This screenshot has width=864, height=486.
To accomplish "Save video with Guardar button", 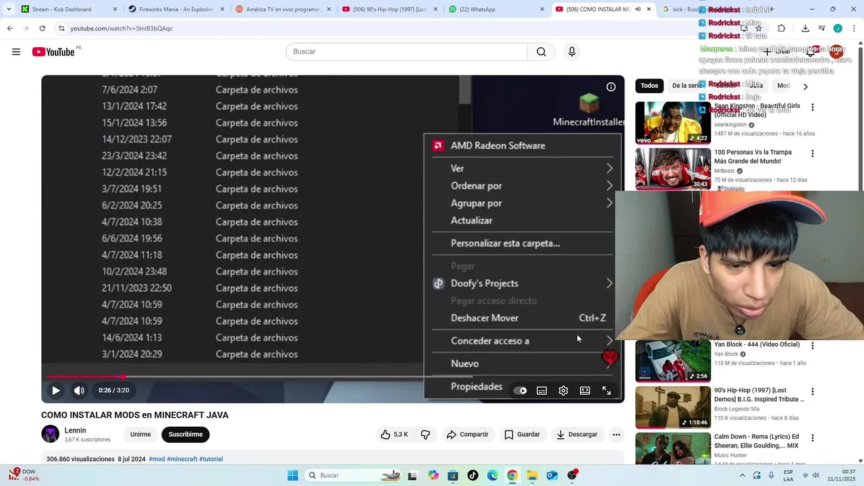I will click(x=522, y=435).
